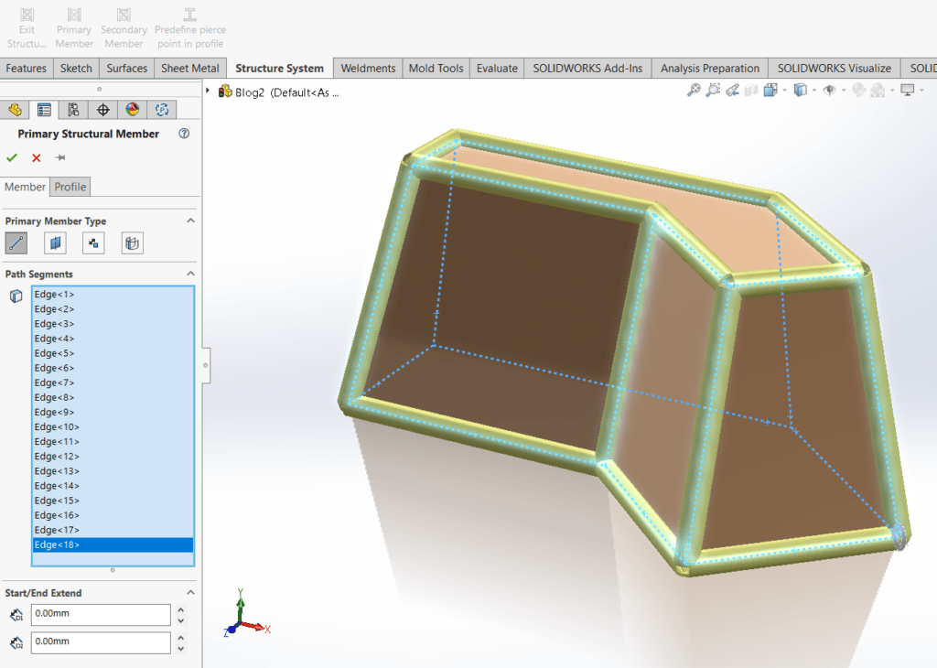Open the Display Style dropdown arrow

tap(813, 91)
